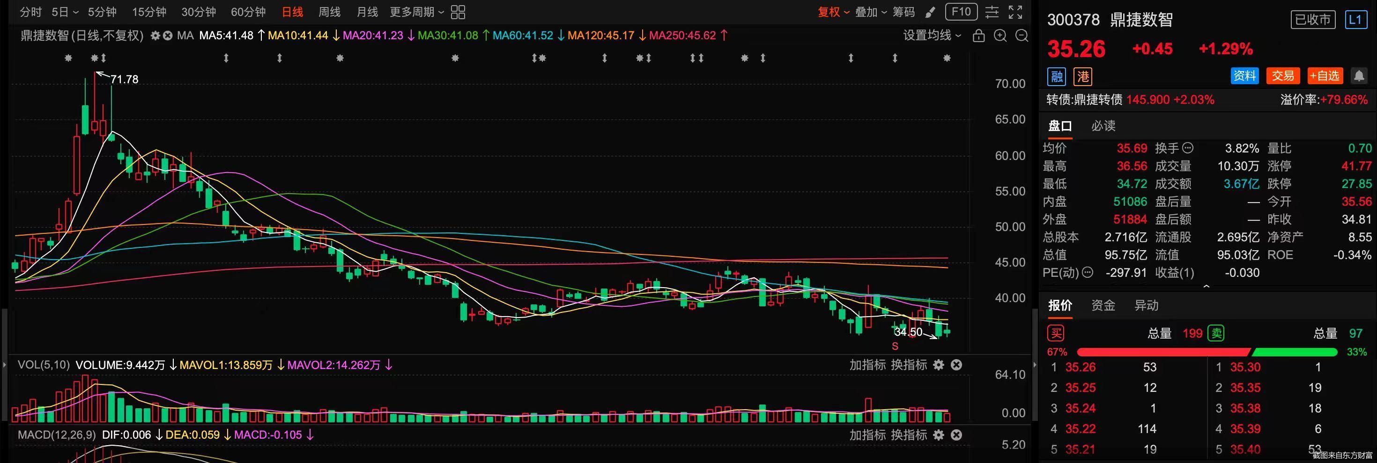The image size is (1377, 463).
Task: Click the blue 资料 button
Action: click(x=1244, y=76)
